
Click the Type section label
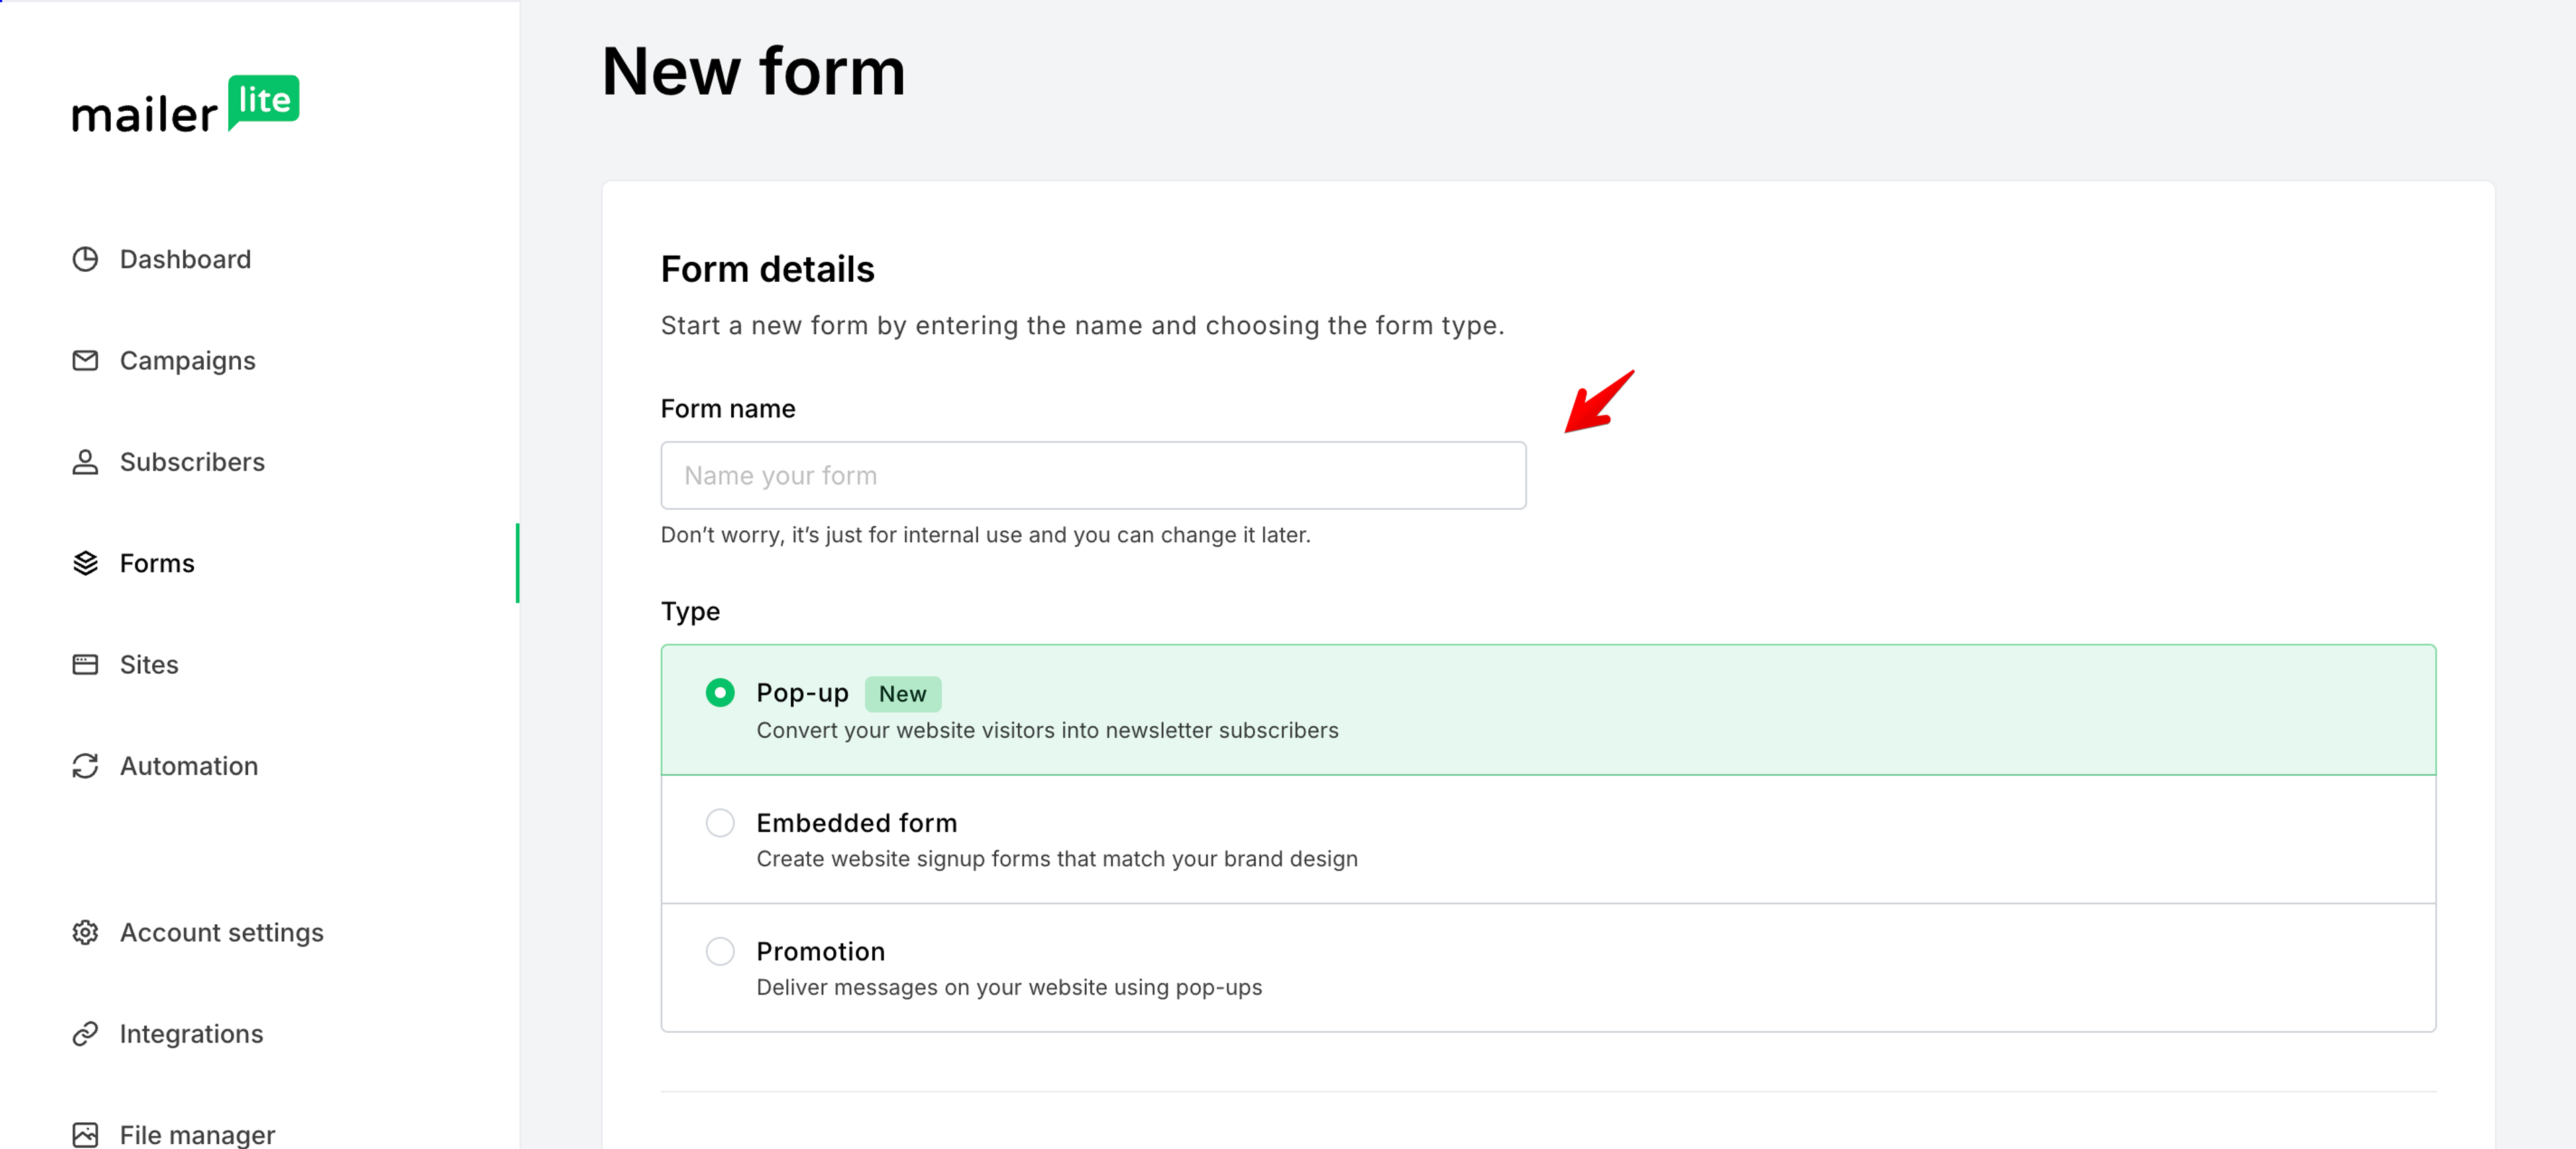click(690, 611)
